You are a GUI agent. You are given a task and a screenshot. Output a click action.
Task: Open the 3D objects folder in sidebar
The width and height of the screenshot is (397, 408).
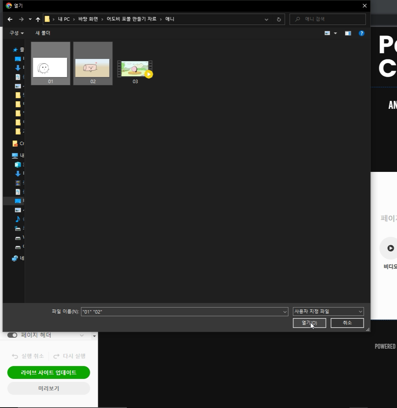click(18, 164)
